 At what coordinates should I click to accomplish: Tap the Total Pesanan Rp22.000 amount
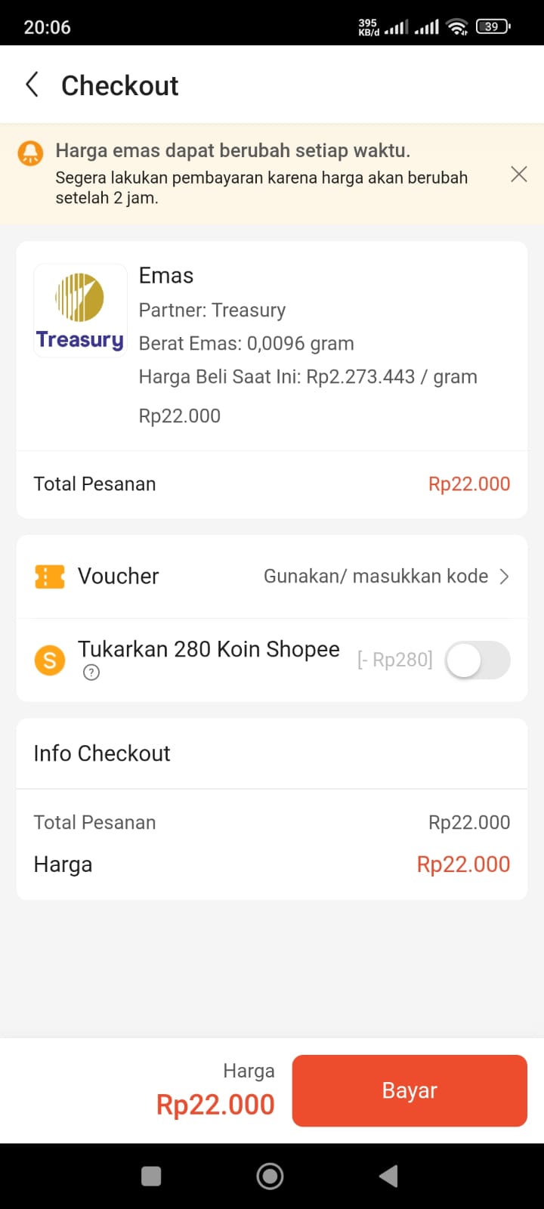pos(469,484)
